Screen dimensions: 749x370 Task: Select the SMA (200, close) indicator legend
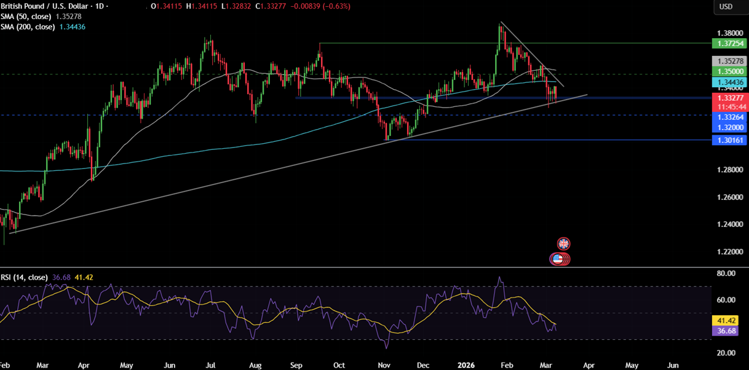click(28, 26)
